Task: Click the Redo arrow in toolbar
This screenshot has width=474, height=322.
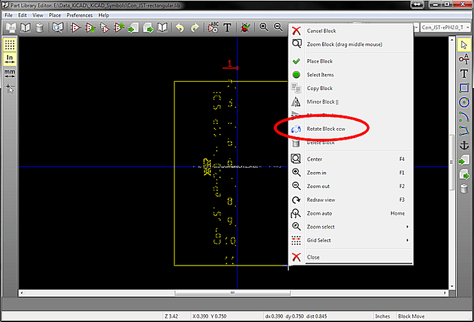Action: pos(194,28)
